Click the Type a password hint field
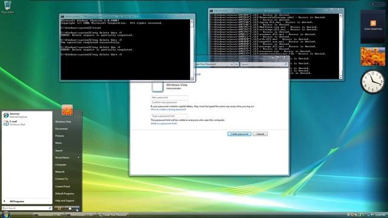Image resolution: width=388 pixels, height=218 pixels. pos(169,116)
